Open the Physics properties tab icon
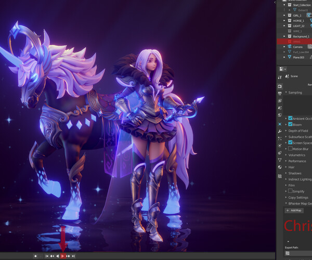This screenshot has width=312, height=260. coord(280,146)
